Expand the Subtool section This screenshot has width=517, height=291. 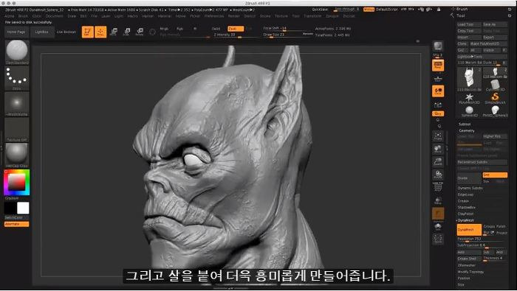pos(465,125)
